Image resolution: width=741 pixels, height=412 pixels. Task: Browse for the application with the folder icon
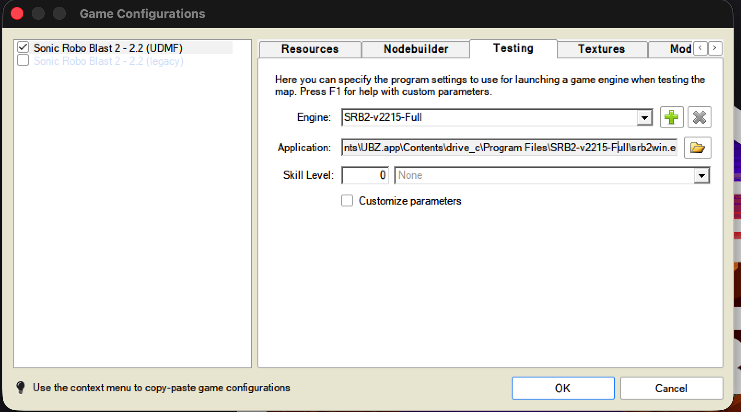(697, 148)
